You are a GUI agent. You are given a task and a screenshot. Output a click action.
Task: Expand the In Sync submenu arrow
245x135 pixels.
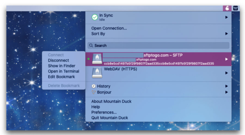[x=226, y=17]
